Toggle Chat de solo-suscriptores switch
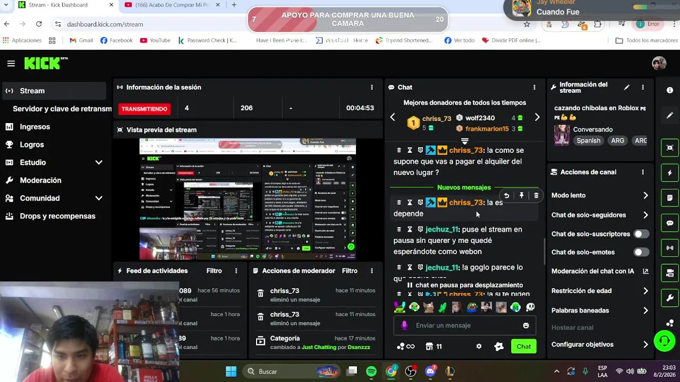 click(x=641, y=234)
